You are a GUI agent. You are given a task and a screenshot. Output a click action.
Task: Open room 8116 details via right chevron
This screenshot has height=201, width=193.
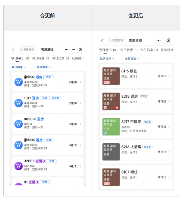click(169, 76)
